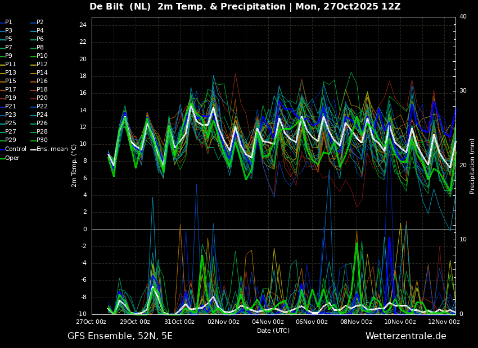Click the Date (UTC) axis title
Viewport: 478px width, 348px height.
click(x=273, y=331)
